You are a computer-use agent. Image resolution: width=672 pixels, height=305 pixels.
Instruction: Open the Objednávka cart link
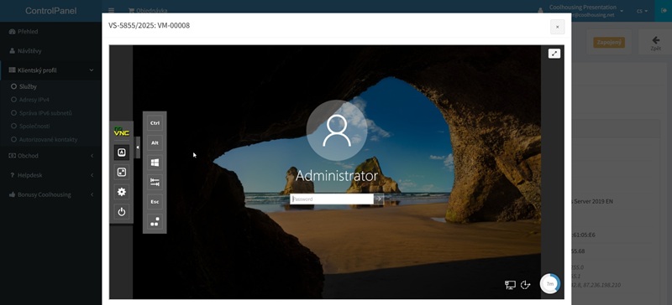point(148,11)
